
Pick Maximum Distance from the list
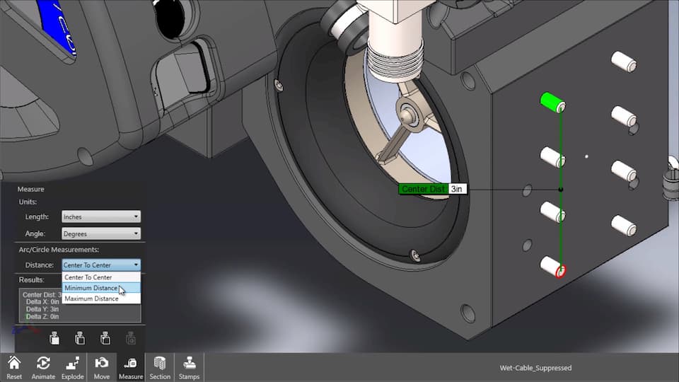point(92,299)
